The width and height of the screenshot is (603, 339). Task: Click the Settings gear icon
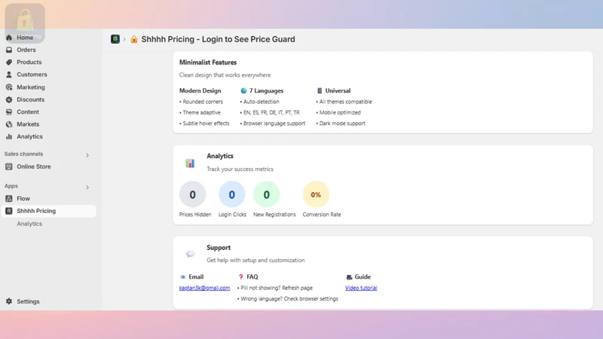[9, 301]
